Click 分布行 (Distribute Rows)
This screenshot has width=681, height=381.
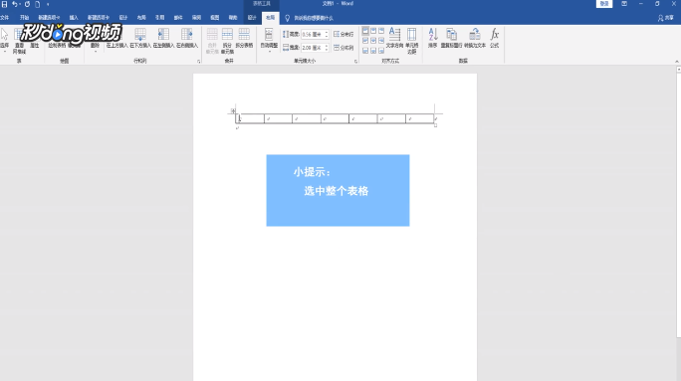343,34
